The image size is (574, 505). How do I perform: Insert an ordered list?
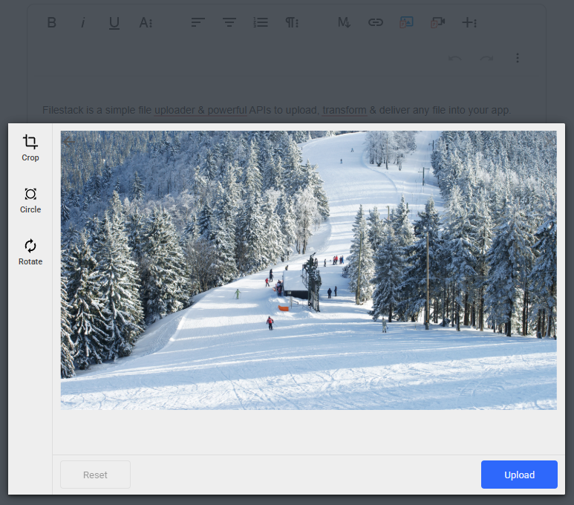point(261,23)
